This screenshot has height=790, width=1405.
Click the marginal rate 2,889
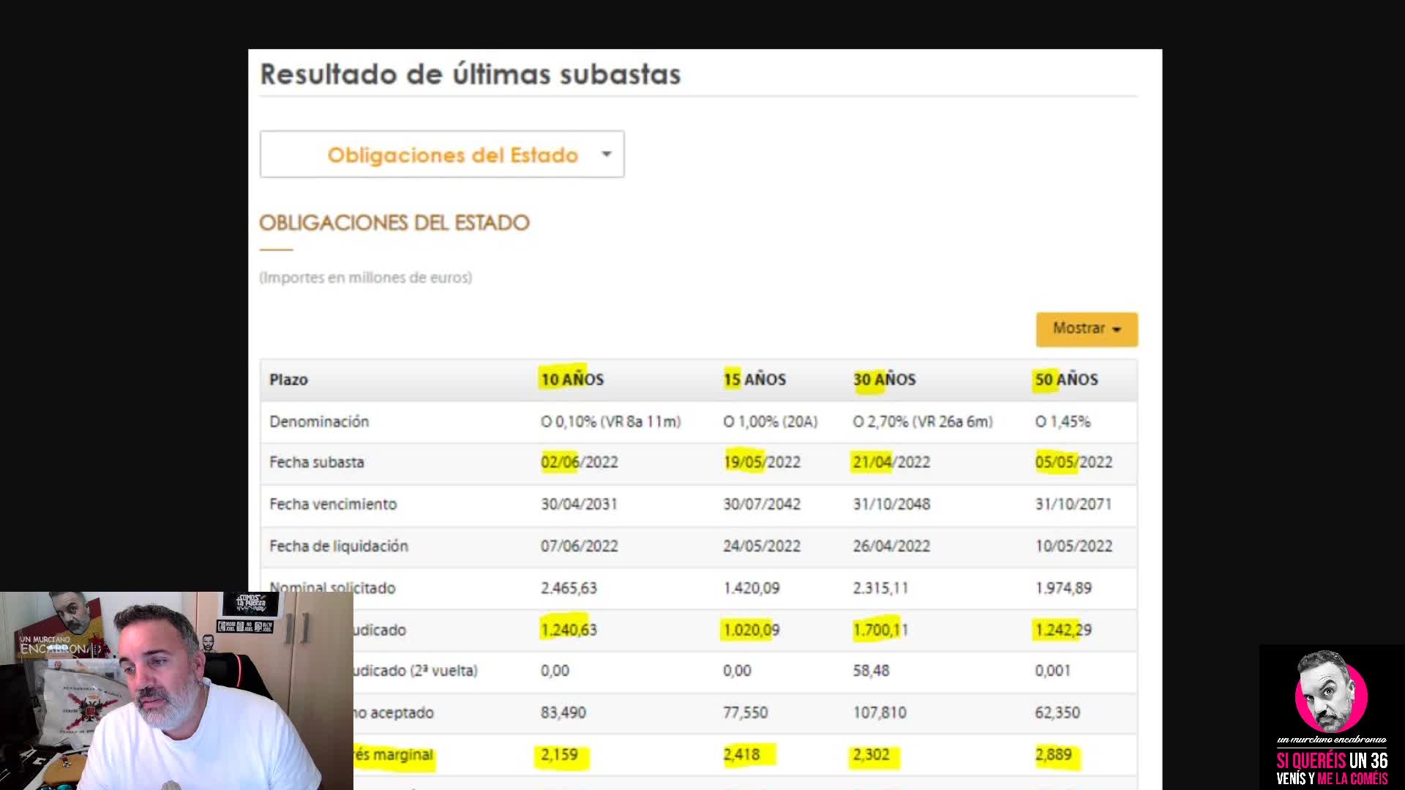click(x=1054, y=755)
